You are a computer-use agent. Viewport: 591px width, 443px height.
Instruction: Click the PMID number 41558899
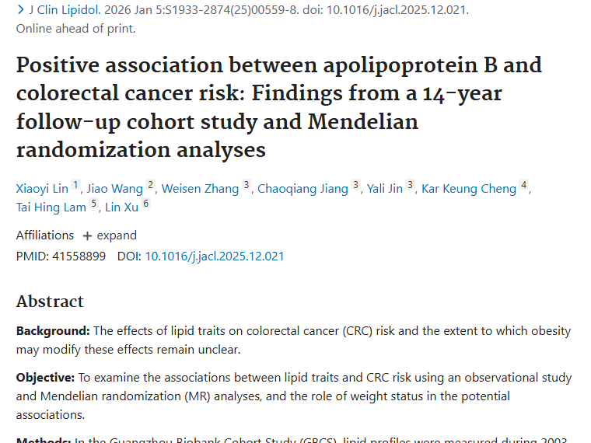pyautogui.click(x=78, y=256)
